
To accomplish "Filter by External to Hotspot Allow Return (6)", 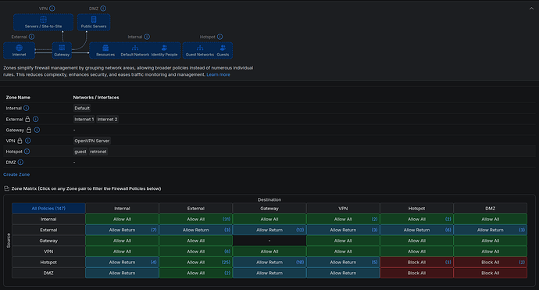I will tap(416, 230).
